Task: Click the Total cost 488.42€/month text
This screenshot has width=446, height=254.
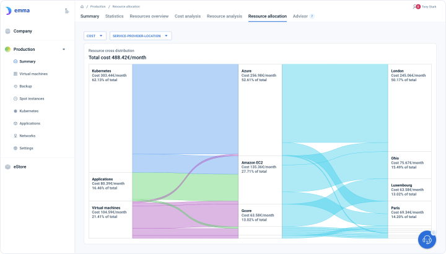Action: (x=117, y=58)
